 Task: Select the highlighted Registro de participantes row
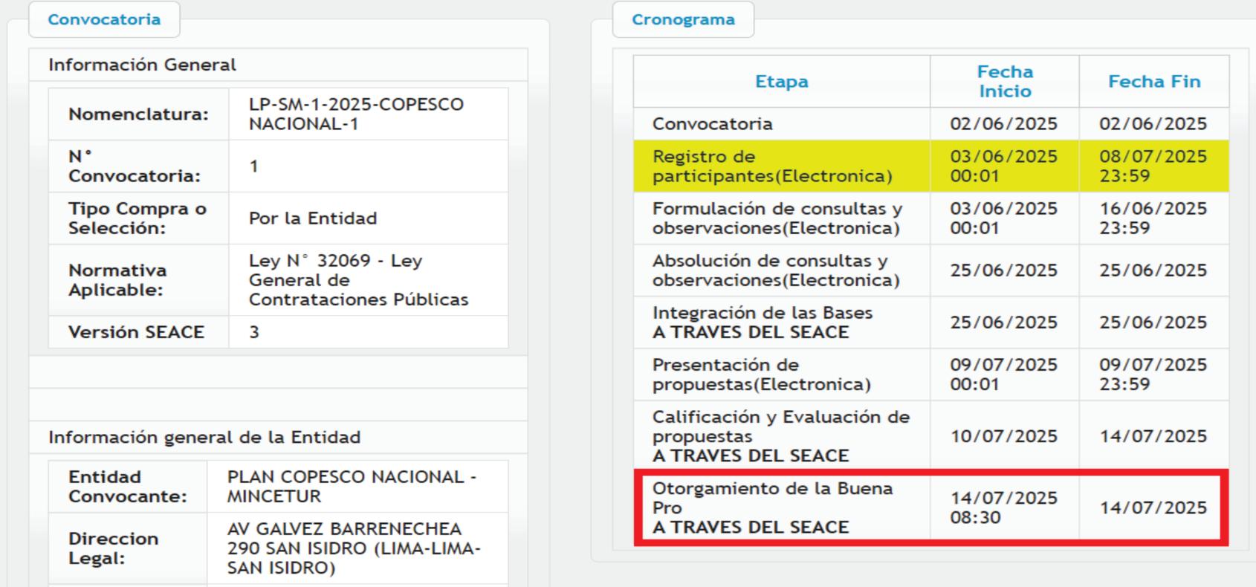pyautogui.click(x=771, y=166)
